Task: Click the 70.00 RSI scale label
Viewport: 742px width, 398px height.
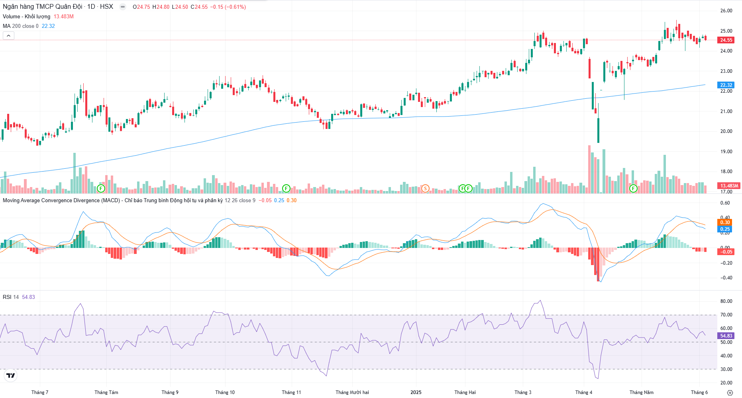Action: pyautogui.click(x=726, y=315)
